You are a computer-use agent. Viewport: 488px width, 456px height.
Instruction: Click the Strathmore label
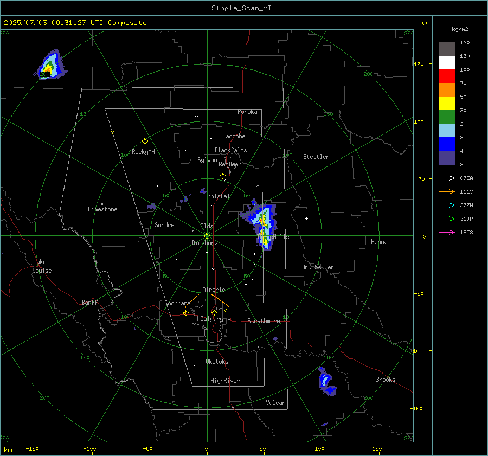coord(264,321)
